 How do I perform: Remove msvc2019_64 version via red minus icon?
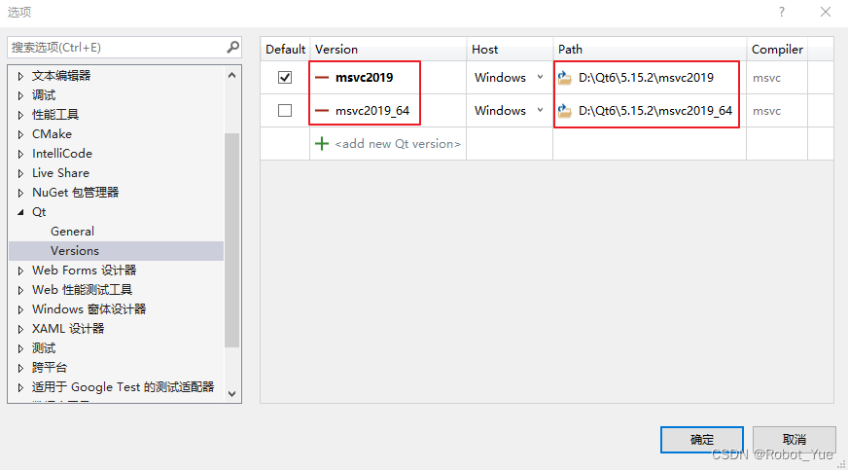(x=322, y=110)
